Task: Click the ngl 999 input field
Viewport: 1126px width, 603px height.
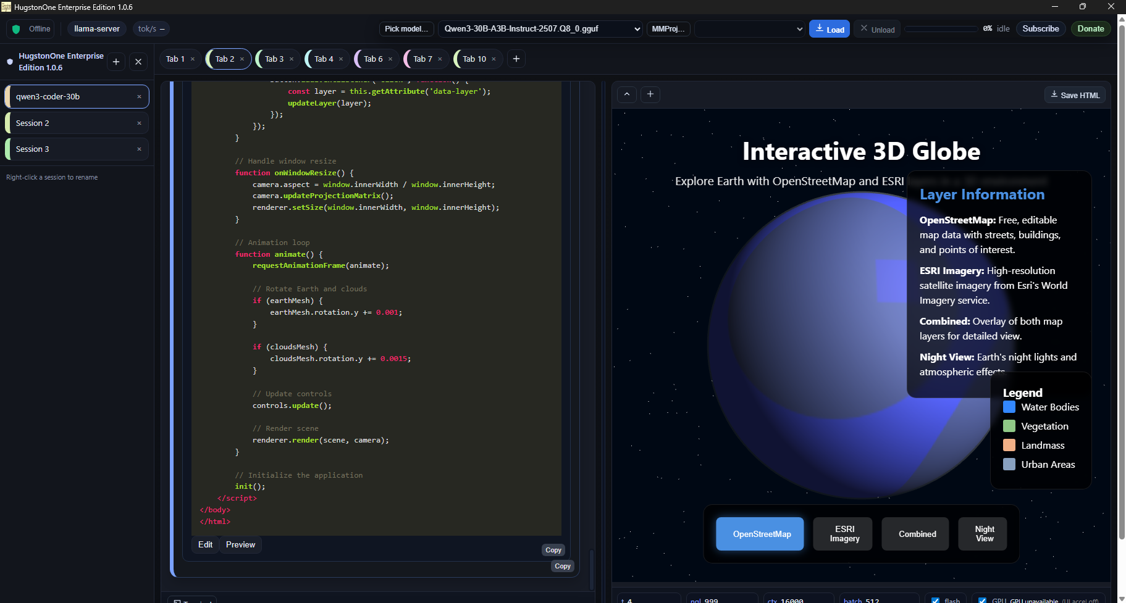Action: [722, 599]
